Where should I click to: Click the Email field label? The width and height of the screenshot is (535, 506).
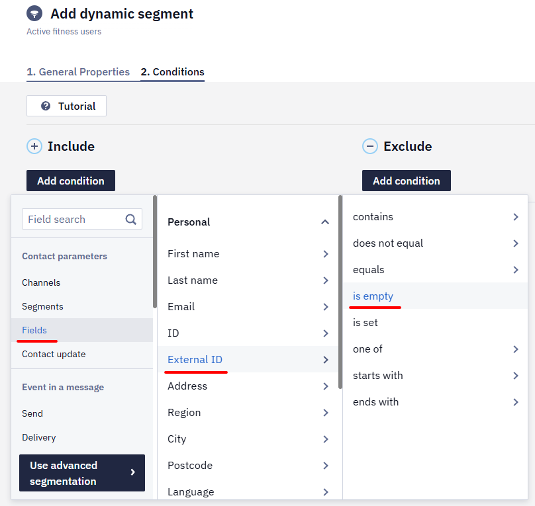pyautogui.click(x=181, y=307)
